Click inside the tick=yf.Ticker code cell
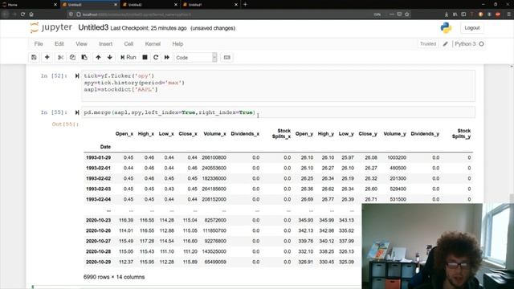This screenshot has height=289, width=514. [x=278, y=86]
